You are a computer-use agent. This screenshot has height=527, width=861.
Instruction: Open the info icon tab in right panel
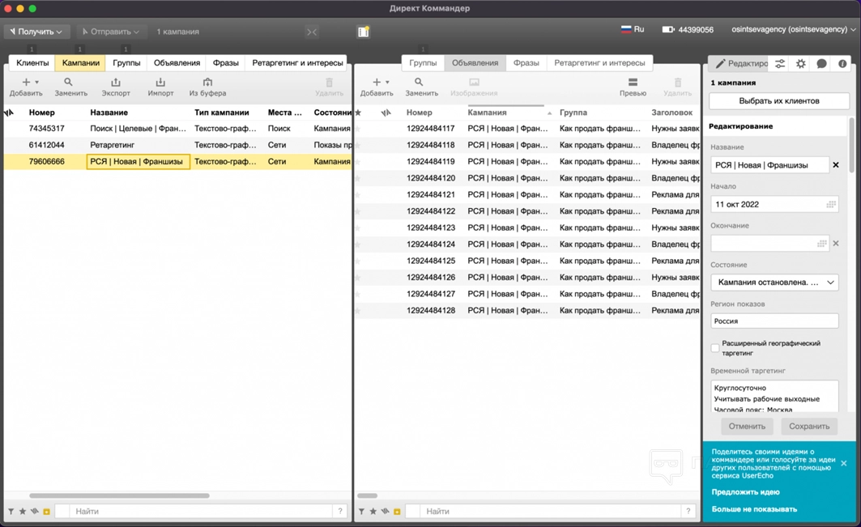tap(842, 63)
